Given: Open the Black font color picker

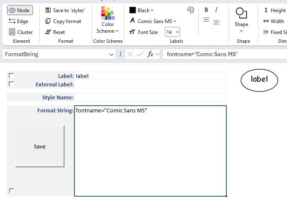Looking at the screenshot, I should 141,10.
